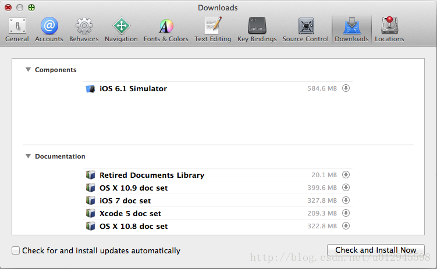Open the General preferences pane
Viewport: 437px width, 269px height.
[x=17, y=30]
